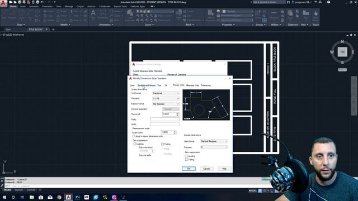358x201 pixels.
Task: Select the Arc tool in Draw panel
Action: click(x=30, y=15)
